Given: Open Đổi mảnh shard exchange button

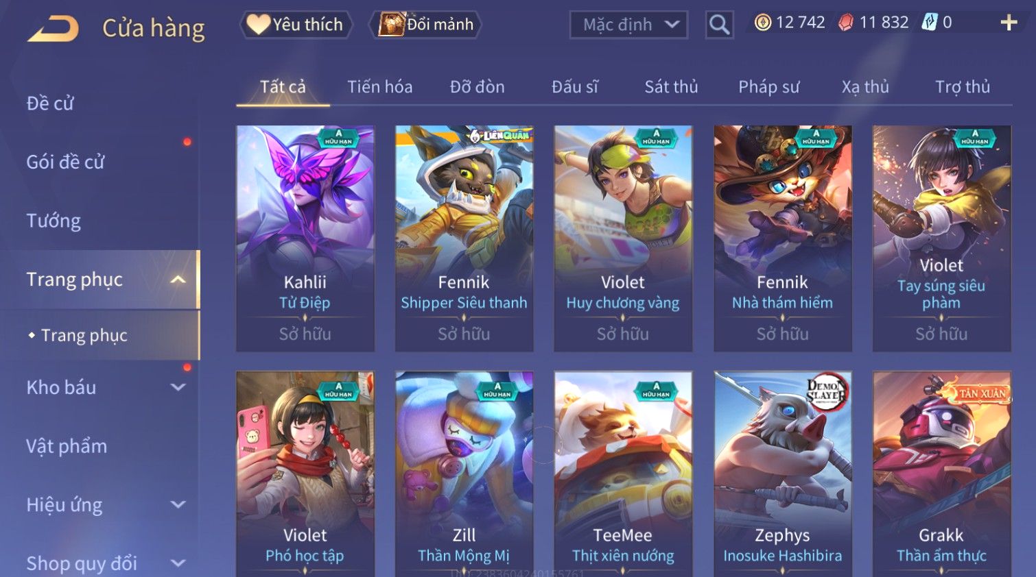Looking at the screenshot, I should point(425,25).
